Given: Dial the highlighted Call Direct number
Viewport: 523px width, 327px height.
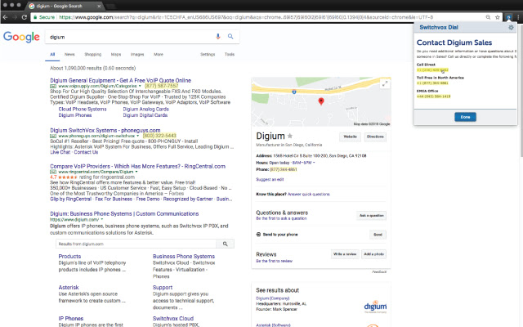Looking at the screenshot, I should click(432, 70).
